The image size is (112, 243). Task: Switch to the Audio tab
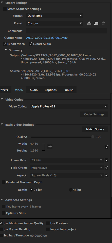(34, 90)
